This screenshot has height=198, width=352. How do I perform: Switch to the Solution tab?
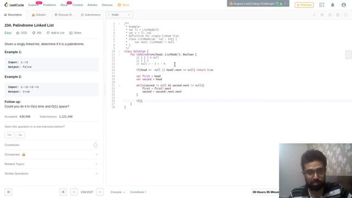[x=39, y=15]
